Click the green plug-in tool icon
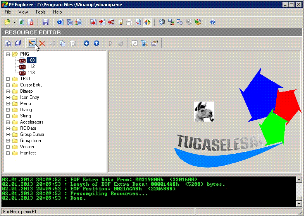305x217 pixels. tap(198, 22)
